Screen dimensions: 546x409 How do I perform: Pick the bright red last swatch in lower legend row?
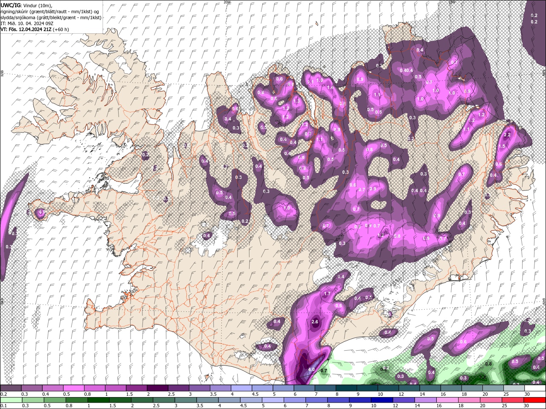point(535,400)
